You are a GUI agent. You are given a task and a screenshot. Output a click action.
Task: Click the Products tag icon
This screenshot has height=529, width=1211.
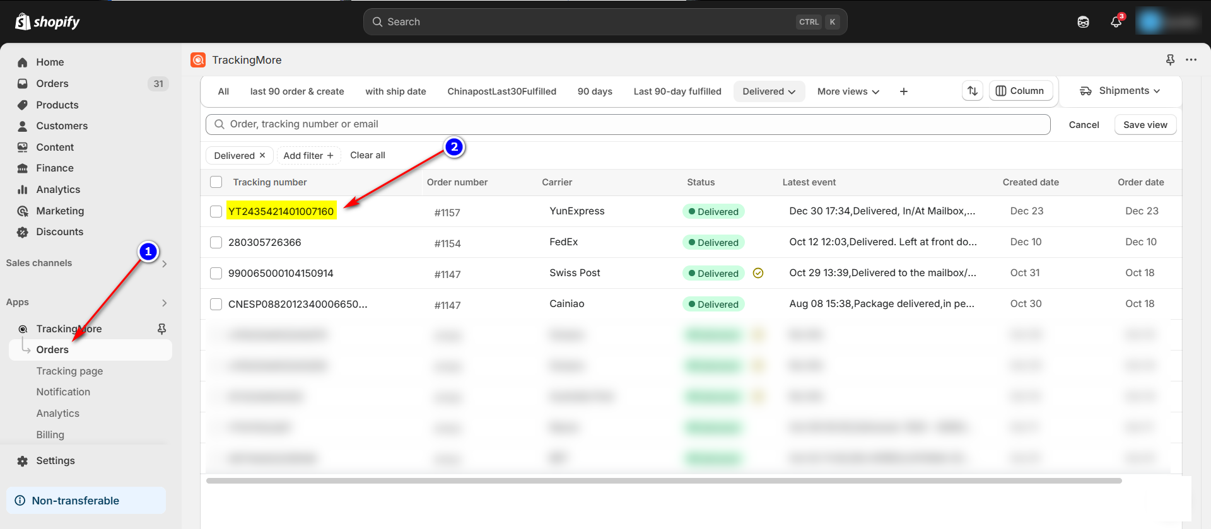[23, 105]
